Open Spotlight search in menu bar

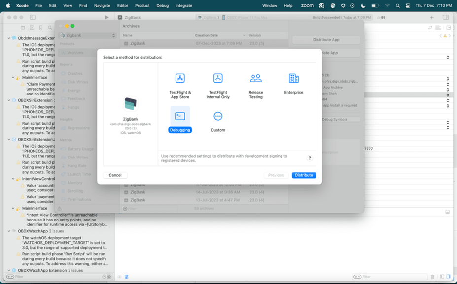tap(398, 5)
